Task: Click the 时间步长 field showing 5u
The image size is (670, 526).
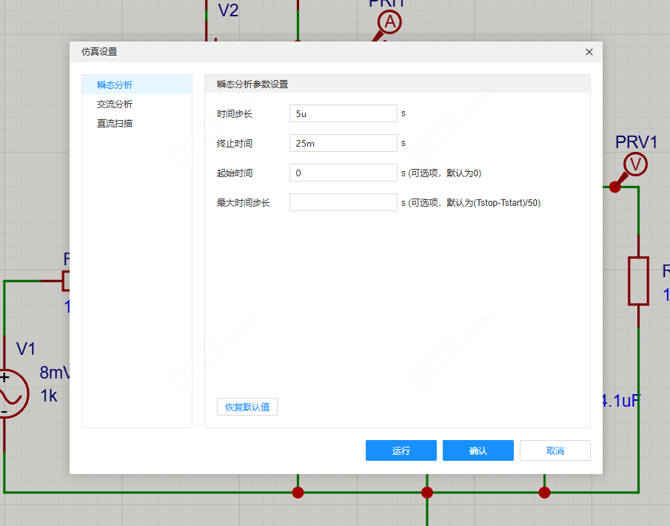Action: coord(343,113)
